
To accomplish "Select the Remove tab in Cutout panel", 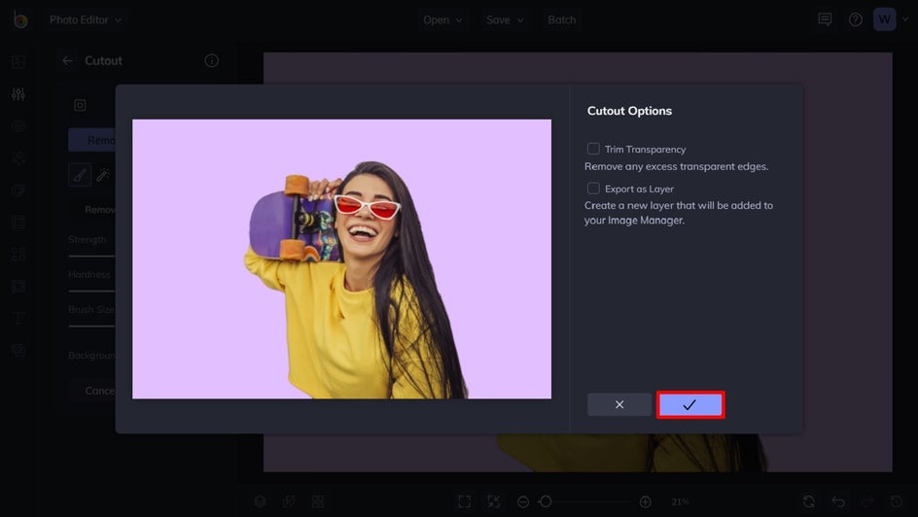I will 92,140.
